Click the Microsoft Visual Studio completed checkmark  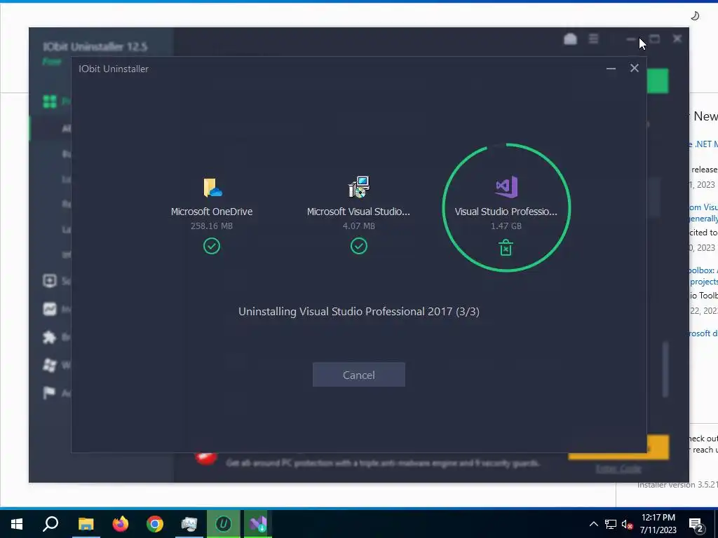(358, 246)
